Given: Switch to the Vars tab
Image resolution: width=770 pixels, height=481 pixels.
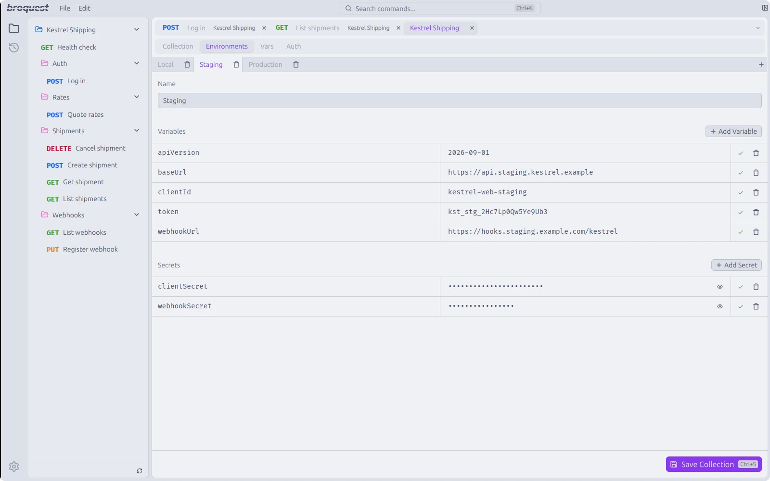Looking at the screenshot, I should click(x=267, y=46).
